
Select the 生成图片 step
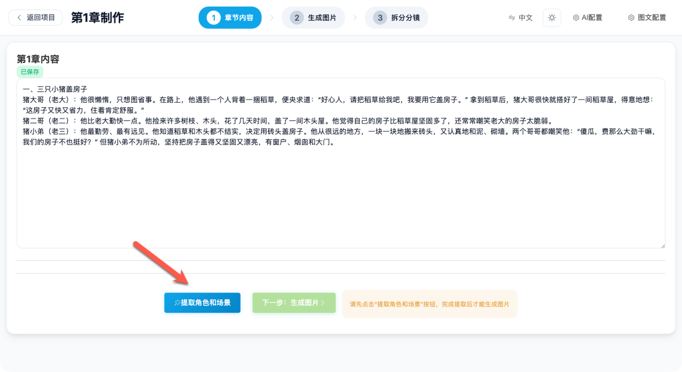(313, 18)
